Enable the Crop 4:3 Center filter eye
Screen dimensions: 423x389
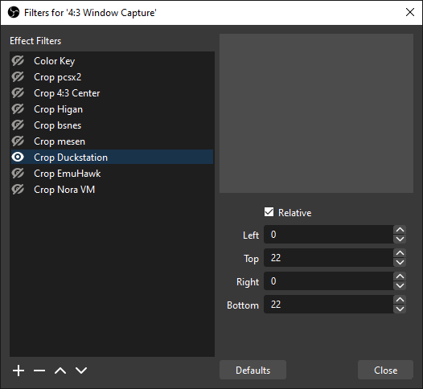point(18,93)
